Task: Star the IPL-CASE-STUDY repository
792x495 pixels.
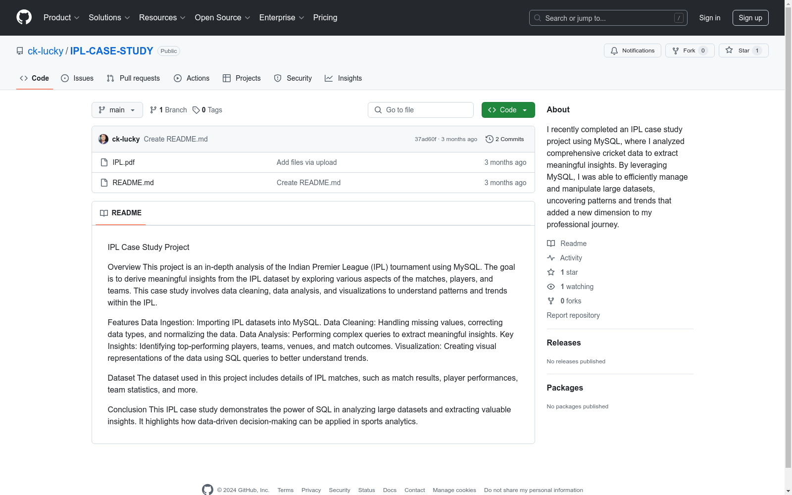Action: pyautogui.click(x=743, y=50)
